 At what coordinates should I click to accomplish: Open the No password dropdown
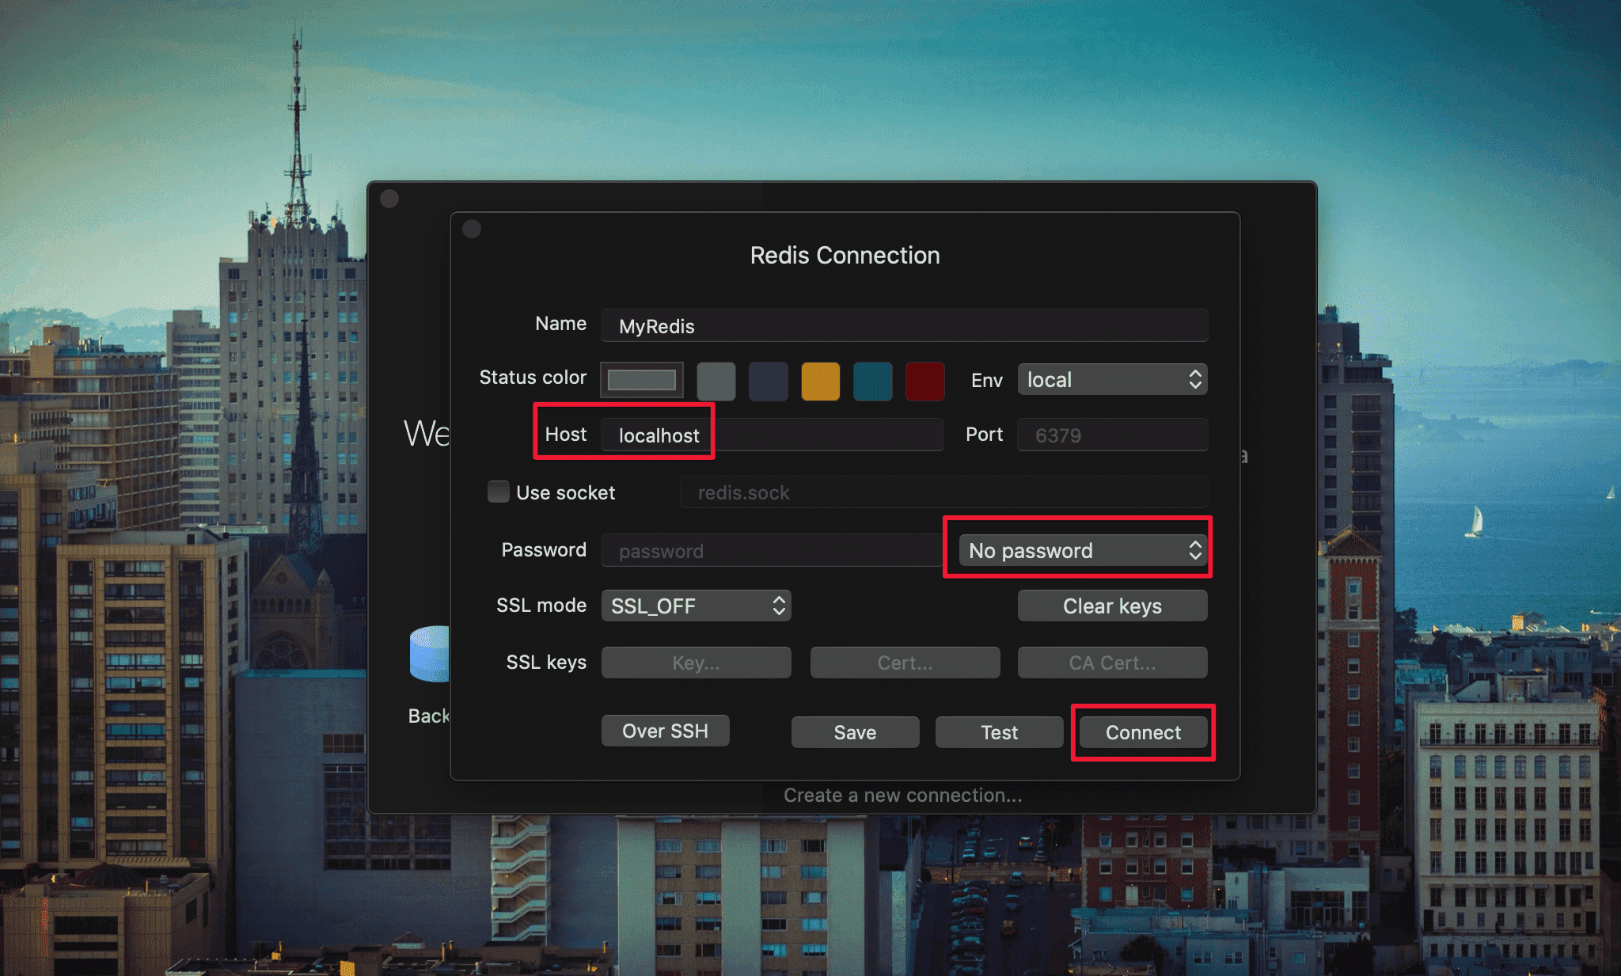1083,550
